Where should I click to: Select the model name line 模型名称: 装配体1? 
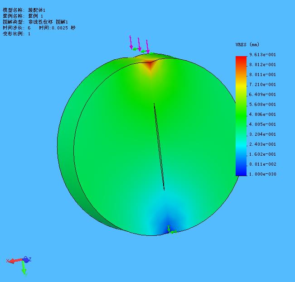(x=24, y=10)
